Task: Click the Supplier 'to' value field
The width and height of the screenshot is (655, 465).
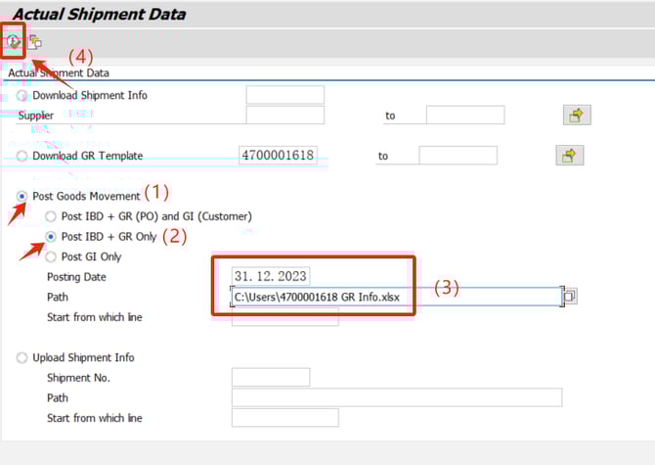Action: [464, 116]
